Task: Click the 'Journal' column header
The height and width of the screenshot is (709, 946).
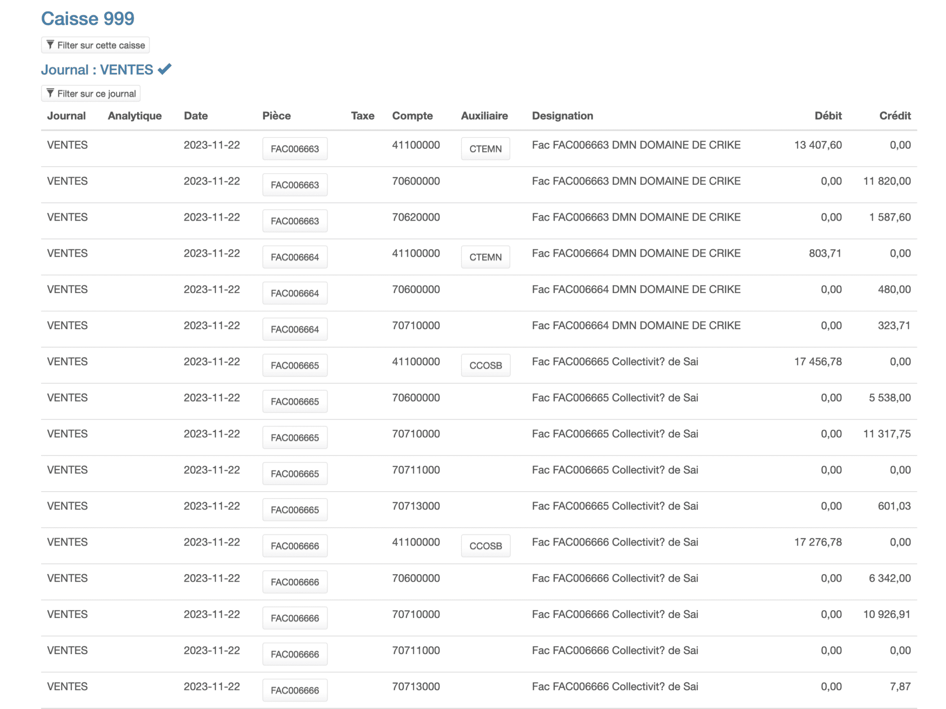Action: (67, 116)
